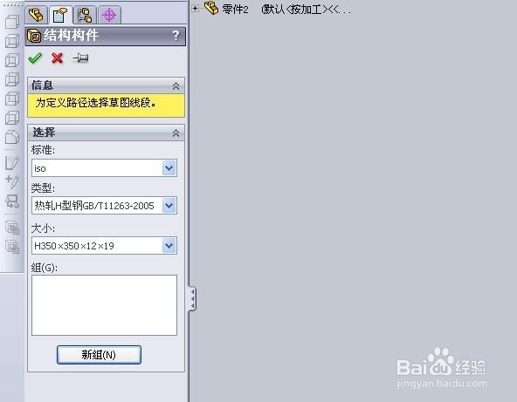Collapse the 信息 section chevron

click(x=176, y=86)
